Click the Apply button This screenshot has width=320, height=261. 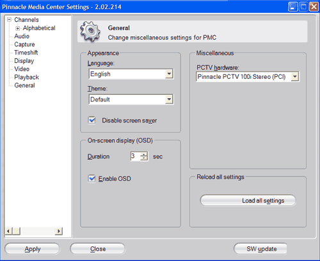[x=33, y=249]
